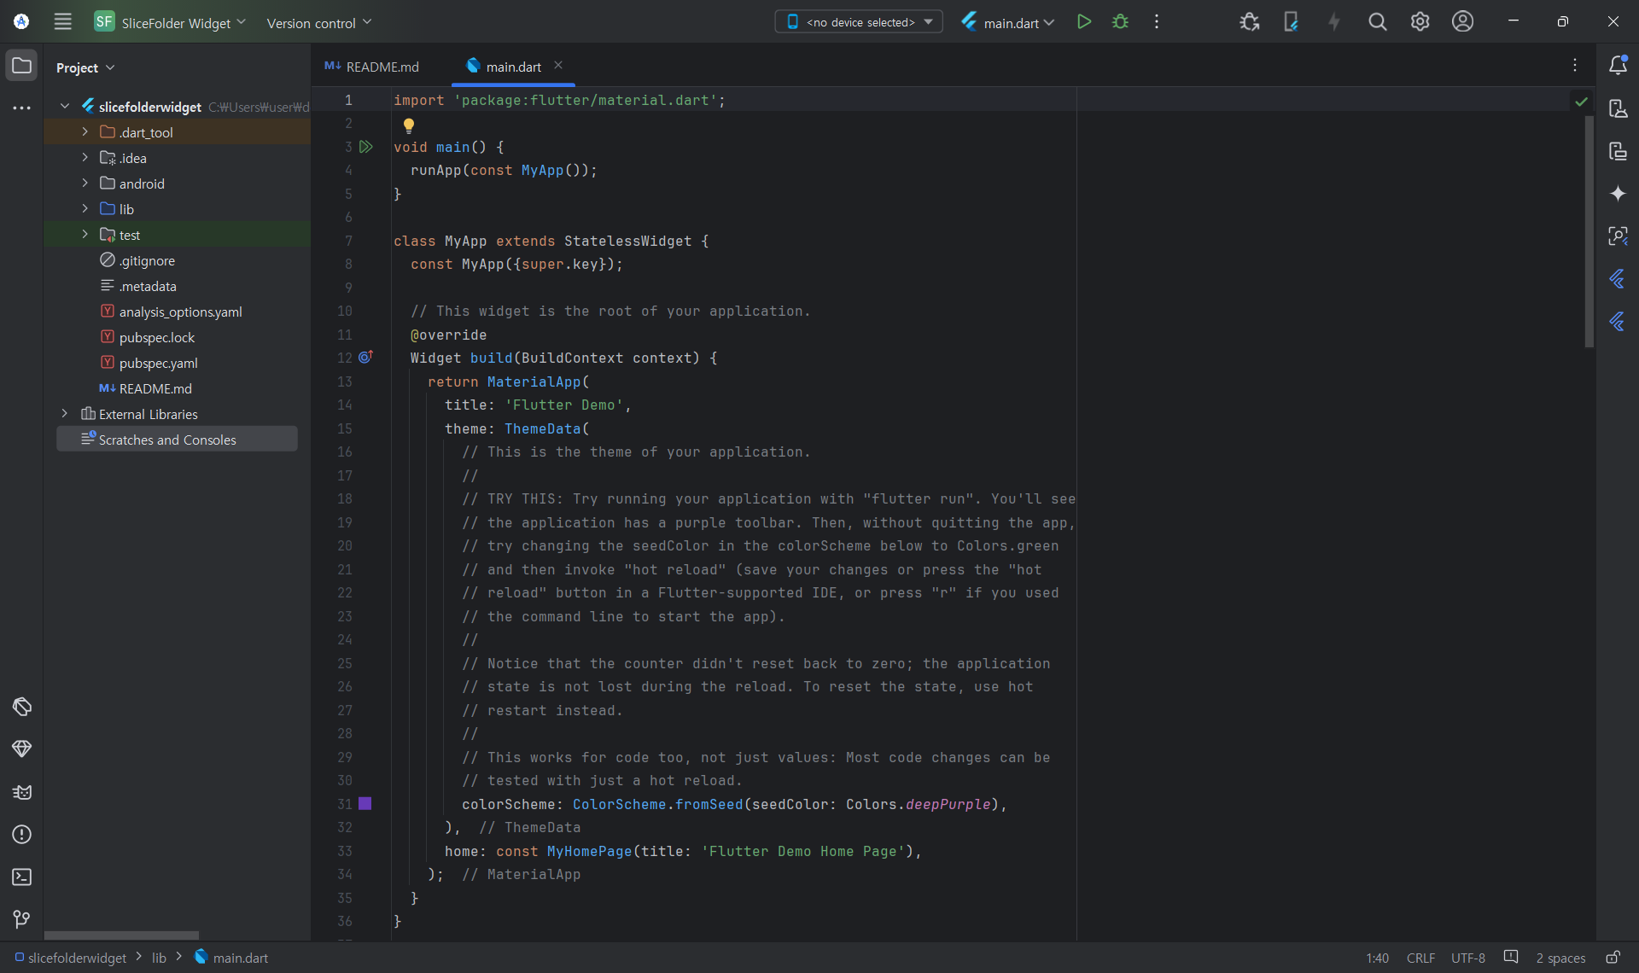Open IDE settings gear
The image size is (1639, 973).
[1420, 22]
